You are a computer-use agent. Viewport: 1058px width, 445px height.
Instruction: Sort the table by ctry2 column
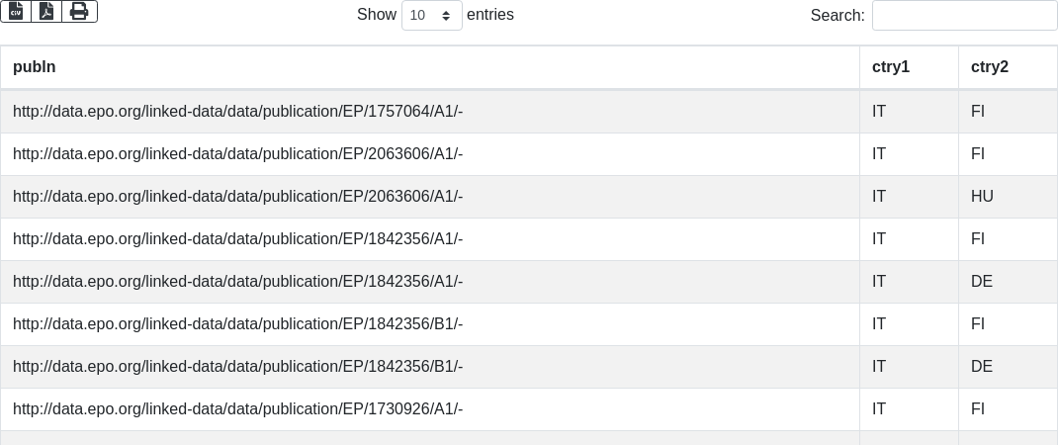pos(989,67)
